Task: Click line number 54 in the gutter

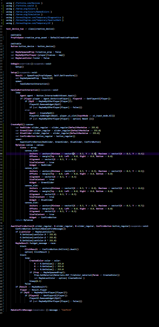Action: (x=1, y=154)
